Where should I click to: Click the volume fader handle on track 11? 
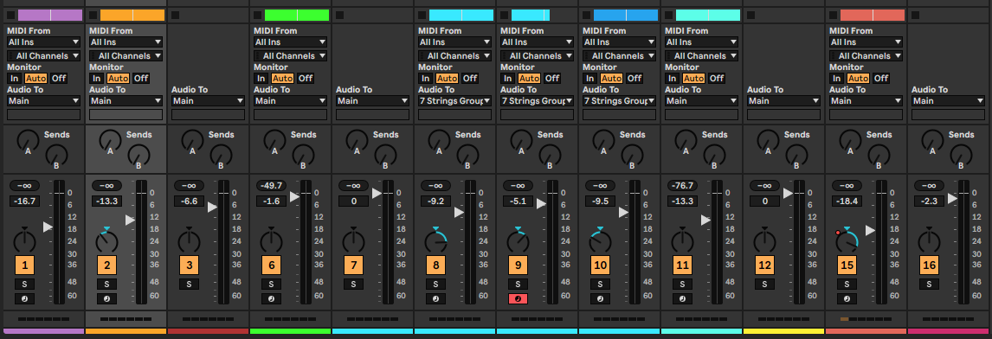click(x=706, y=221)
